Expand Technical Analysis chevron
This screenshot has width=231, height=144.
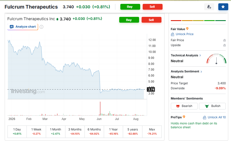(200, 56)
